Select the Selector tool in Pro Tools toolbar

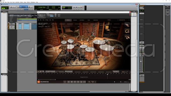[x=24, y=7]
